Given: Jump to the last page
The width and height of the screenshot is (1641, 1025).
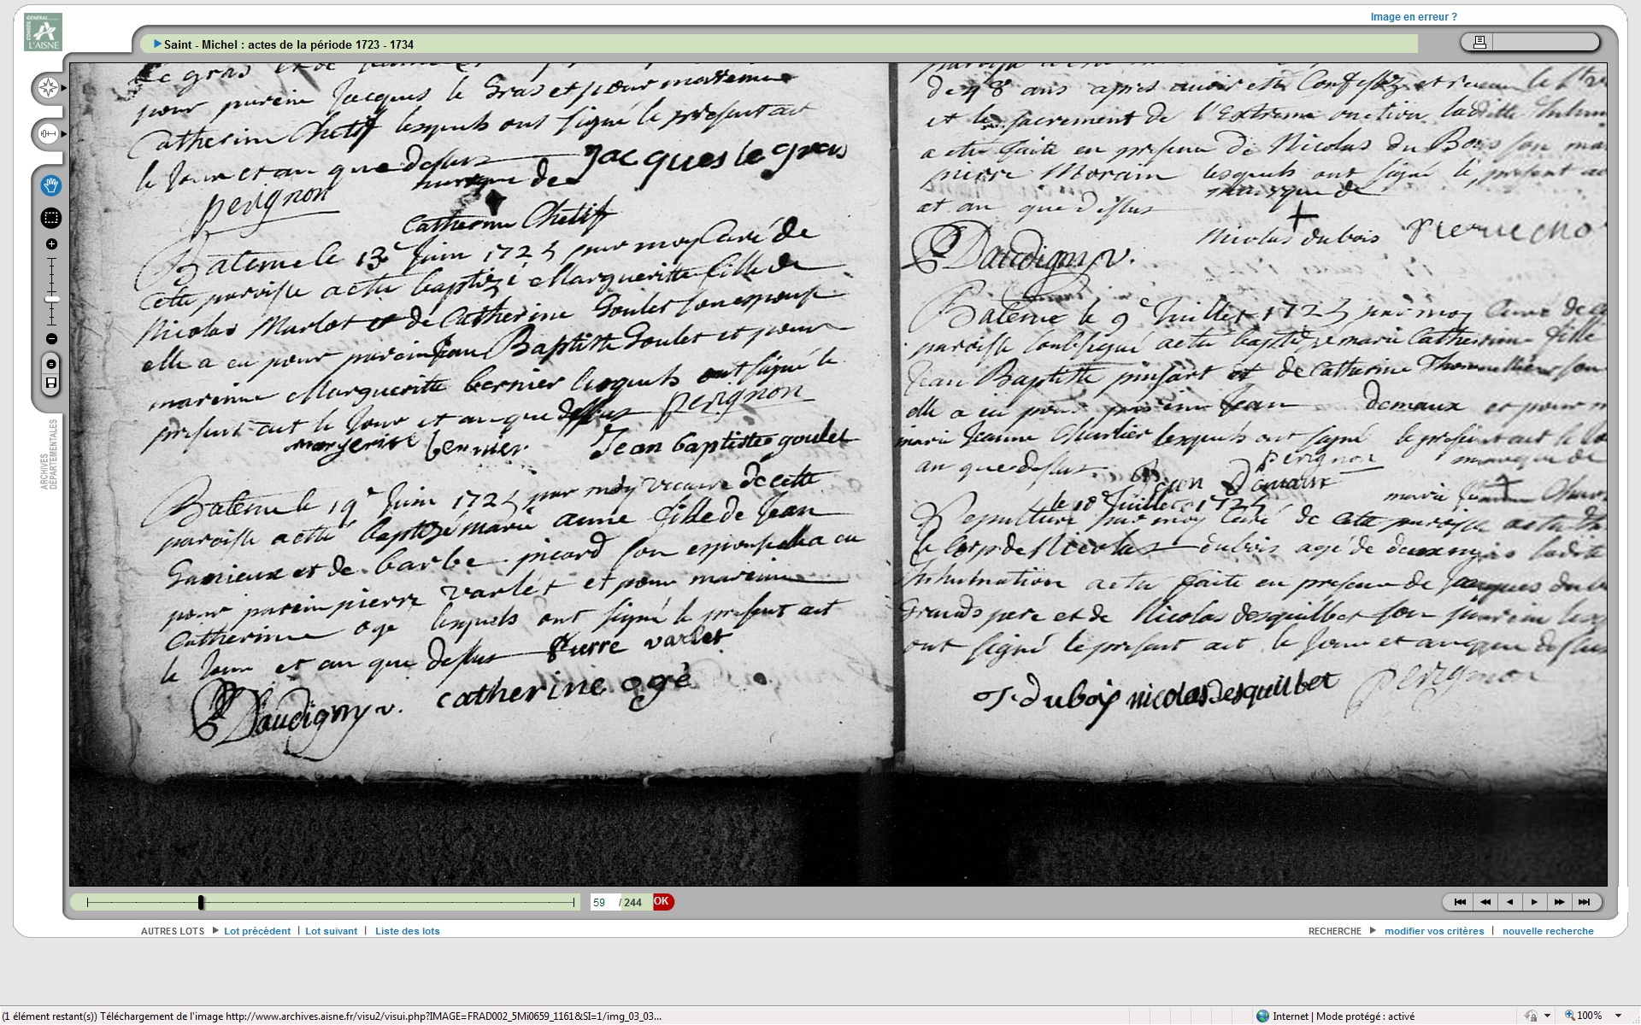Looking at the screenshot, I should pos(1584,902).
